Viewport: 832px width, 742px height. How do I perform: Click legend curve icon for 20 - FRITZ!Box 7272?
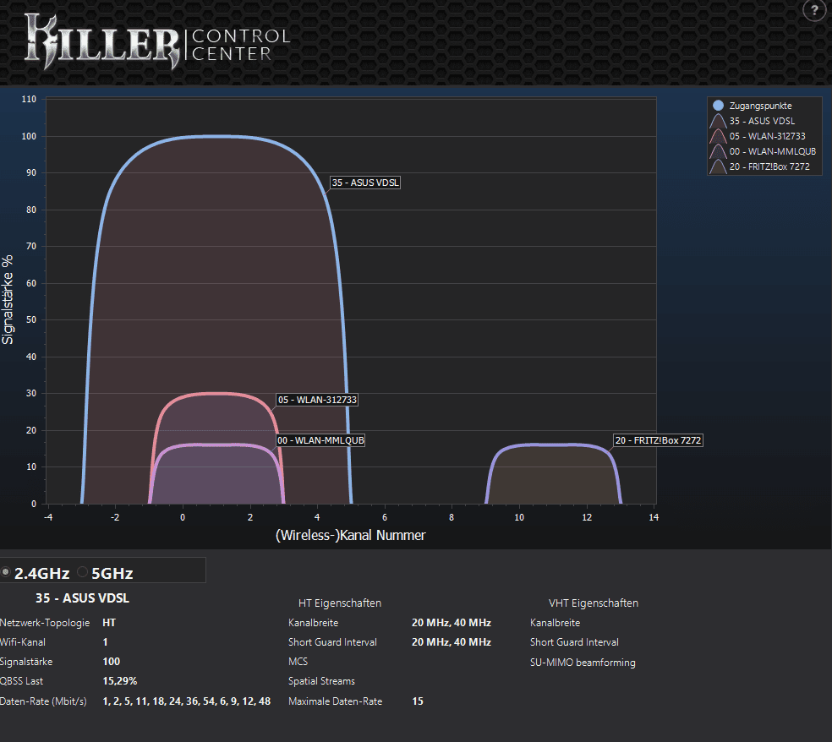coord(718,167)
